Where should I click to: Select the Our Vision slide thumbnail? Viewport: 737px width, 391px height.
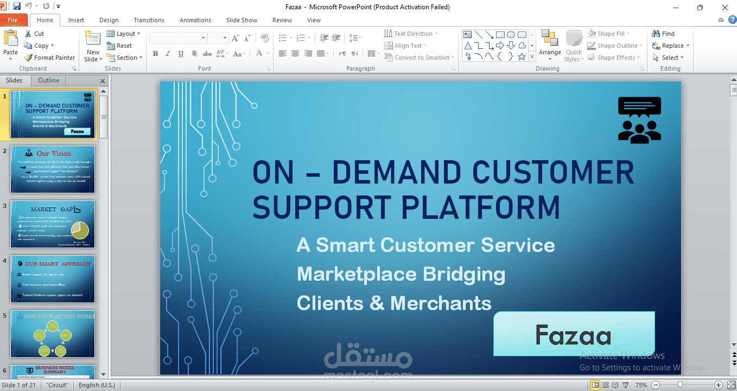53,169
